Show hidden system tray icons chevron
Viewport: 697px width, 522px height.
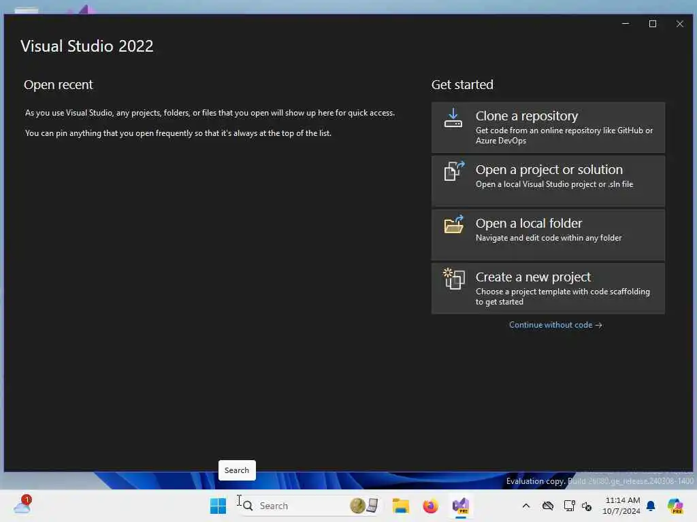tap(526, 506)
